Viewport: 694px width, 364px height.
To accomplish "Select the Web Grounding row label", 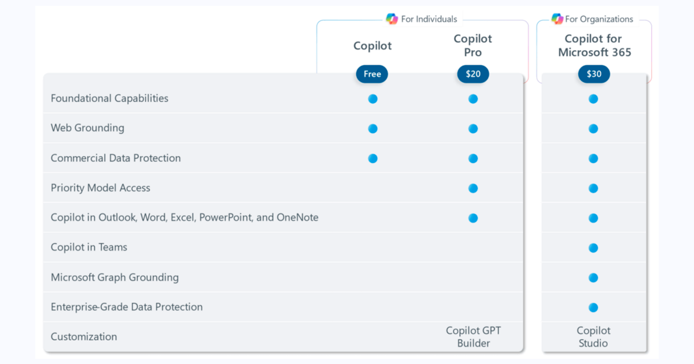I will [x=87, y=128].
